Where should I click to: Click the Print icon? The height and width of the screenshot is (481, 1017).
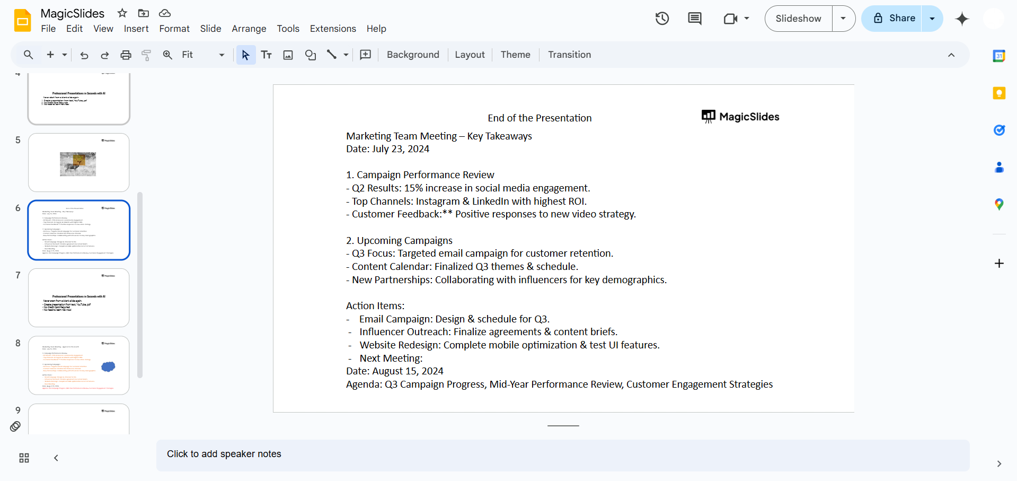coord(126,55)
